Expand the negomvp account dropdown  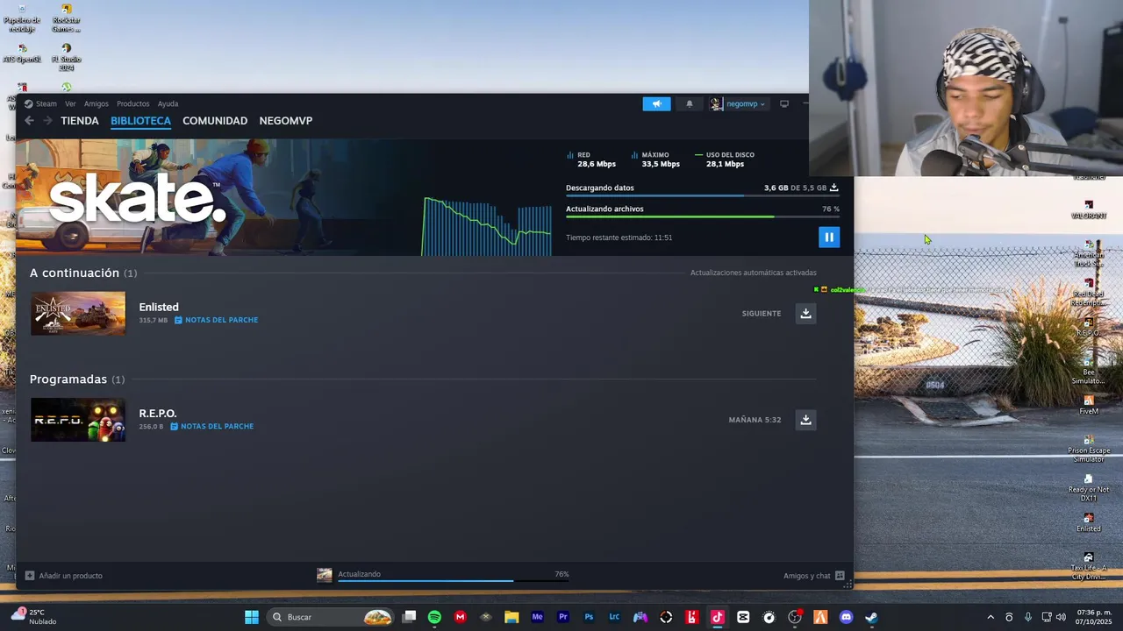pos(738,103)
